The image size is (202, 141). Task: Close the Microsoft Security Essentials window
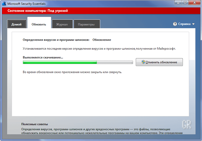pos(194,3)
